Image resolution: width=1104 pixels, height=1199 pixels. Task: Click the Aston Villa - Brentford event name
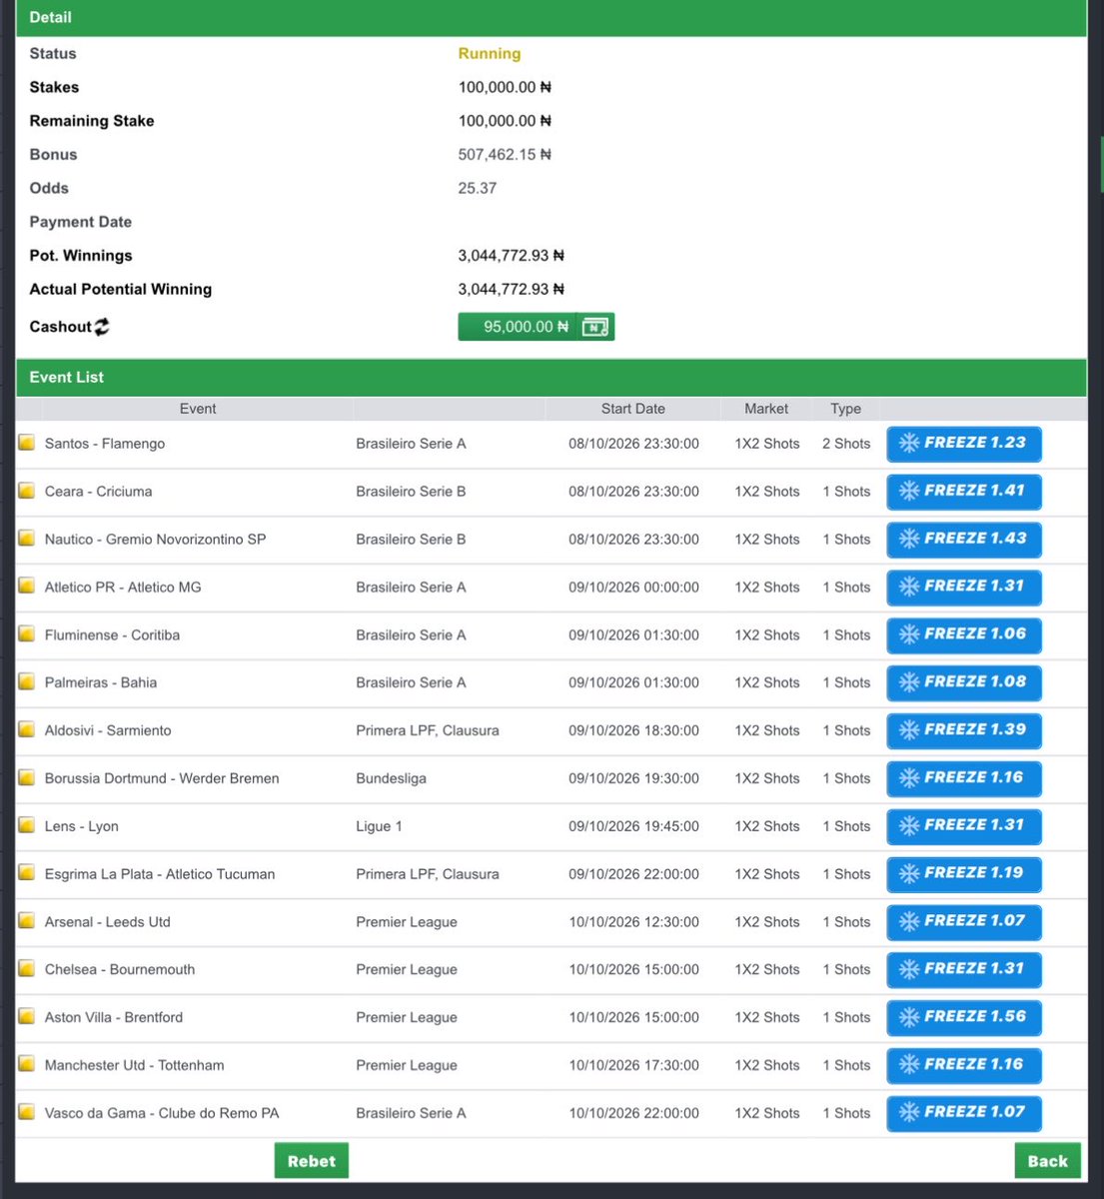coord(114,1017)
